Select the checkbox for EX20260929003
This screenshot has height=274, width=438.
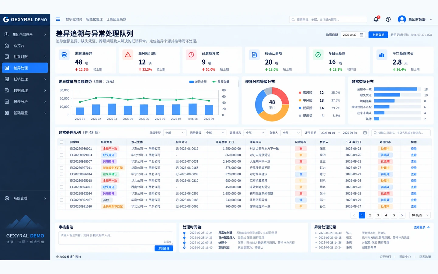coord(61,155)
